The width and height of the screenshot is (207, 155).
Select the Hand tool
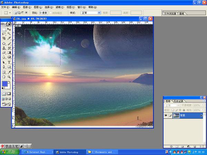pos(4,77)
